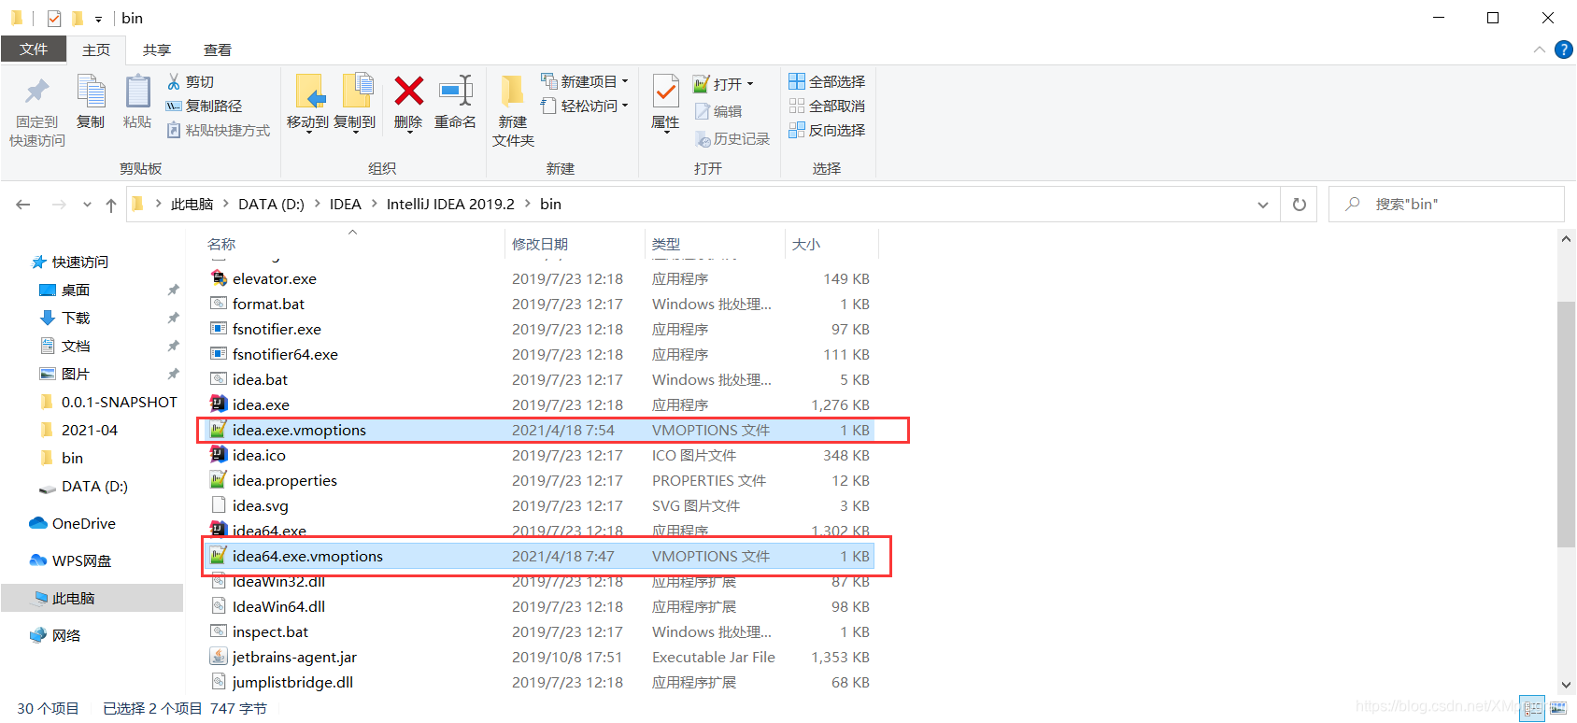The image size is (1577, 723).
Task: Switch to the Home (主页) tab
Action: [96, 50]
